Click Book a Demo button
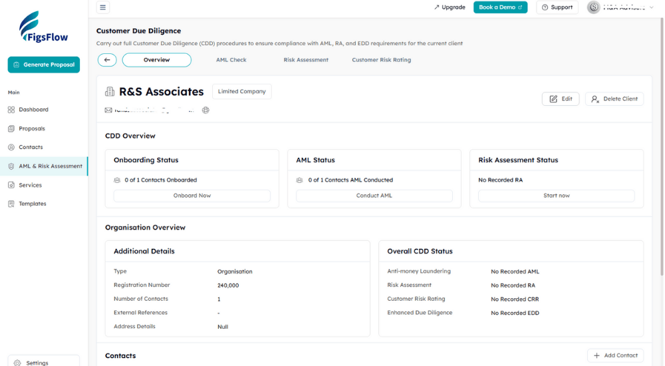Image resolution: width=665 pixels, height=366 pixels. pyautogui.click(x=501, y=7)
